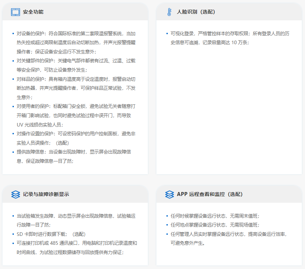Click the 记录与故障诊断显示 heading text
The height and width of the screenshot is (269, 305).
(x=46, y=194)
